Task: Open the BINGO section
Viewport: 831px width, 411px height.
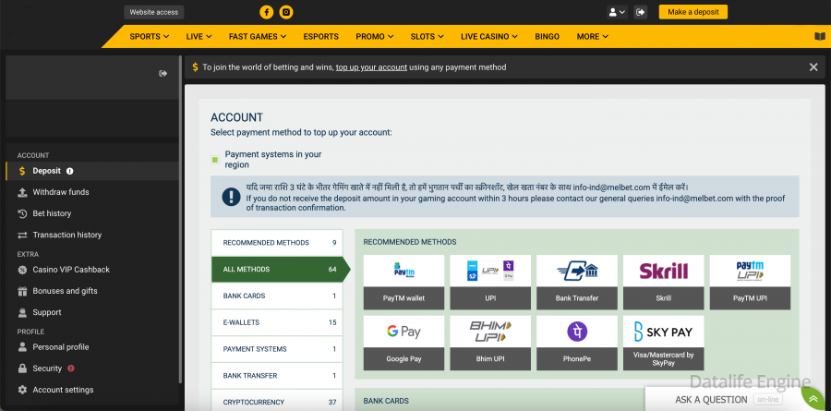Action: 547,37
